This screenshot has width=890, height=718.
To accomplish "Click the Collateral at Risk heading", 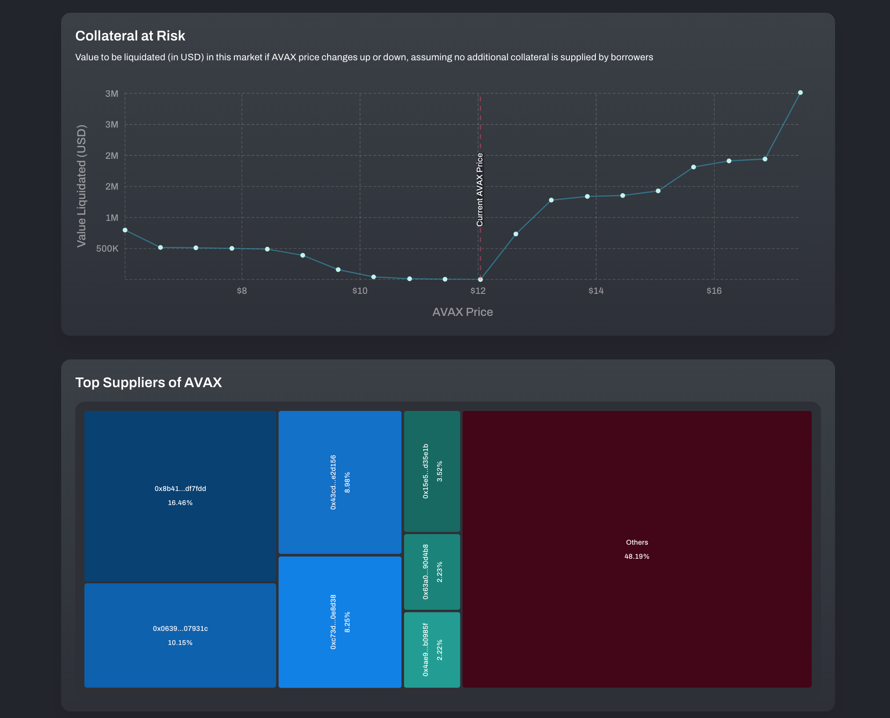I will click(130, 36).
